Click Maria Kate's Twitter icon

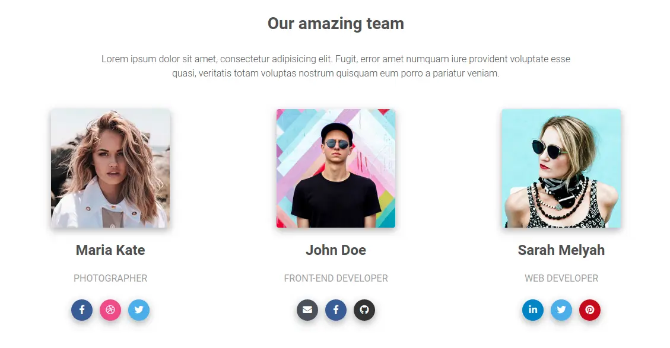pyautogui.click(x=139, y=309)
